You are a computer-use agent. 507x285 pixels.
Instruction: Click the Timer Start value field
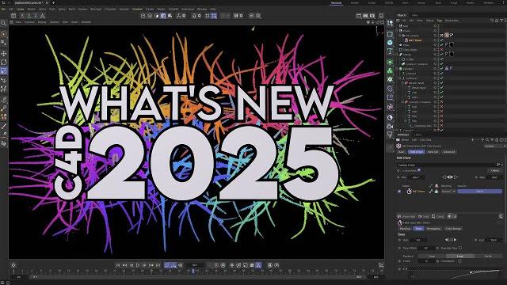point(418,240)
